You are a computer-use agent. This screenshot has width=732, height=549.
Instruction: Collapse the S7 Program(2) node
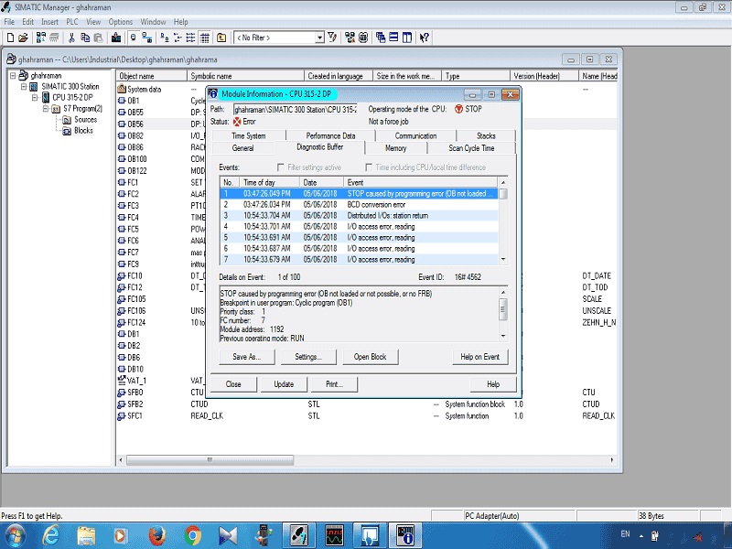tap(46, 108)
